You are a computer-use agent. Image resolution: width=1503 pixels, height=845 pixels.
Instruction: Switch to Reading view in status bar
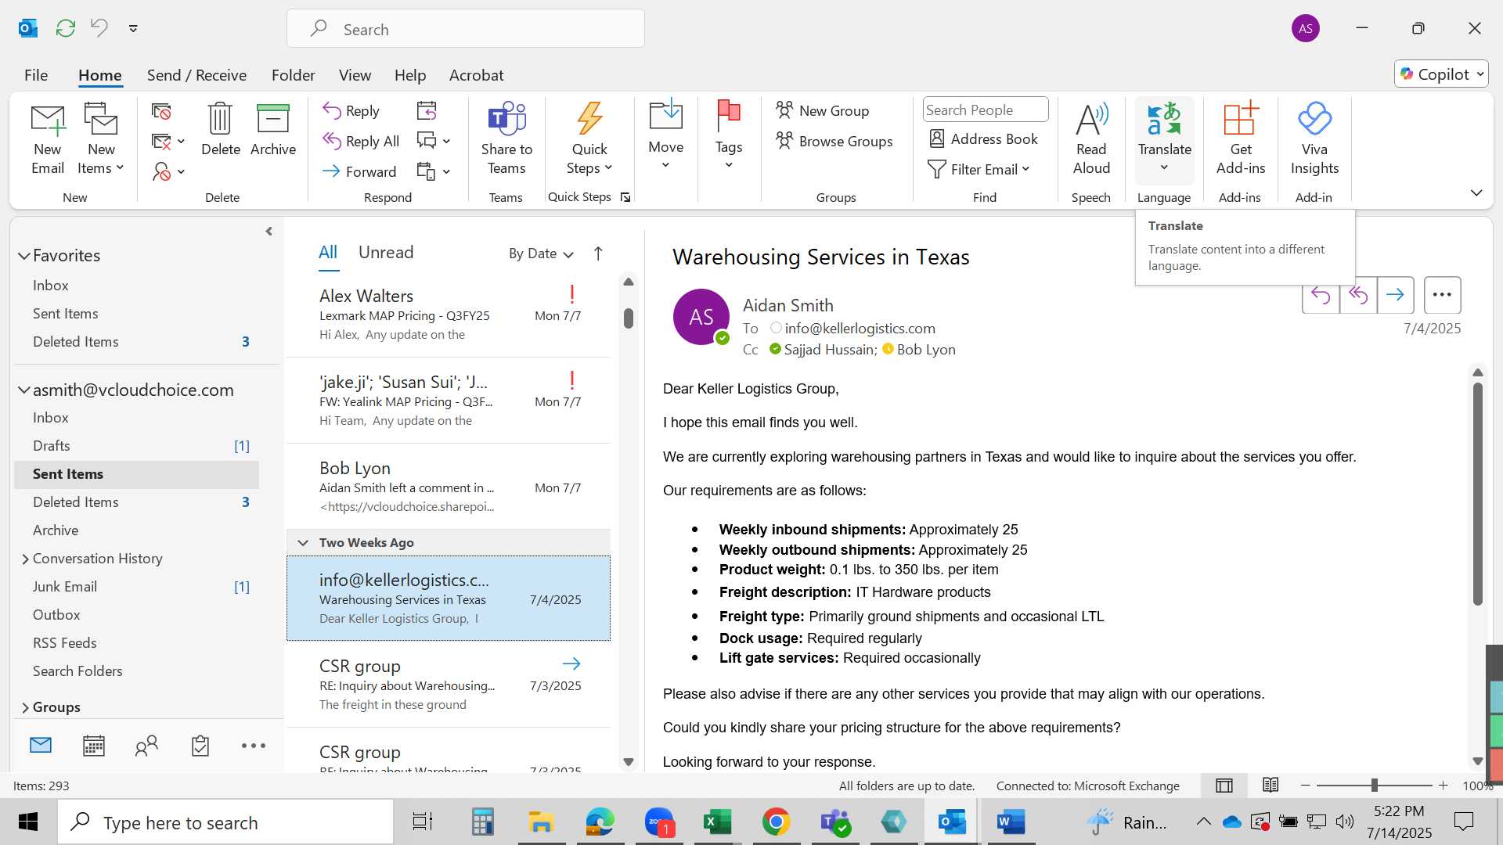pyautogui.click(x=1271, y=786)
